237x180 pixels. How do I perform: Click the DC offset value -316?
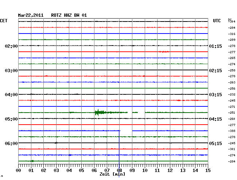coord(232,34)
